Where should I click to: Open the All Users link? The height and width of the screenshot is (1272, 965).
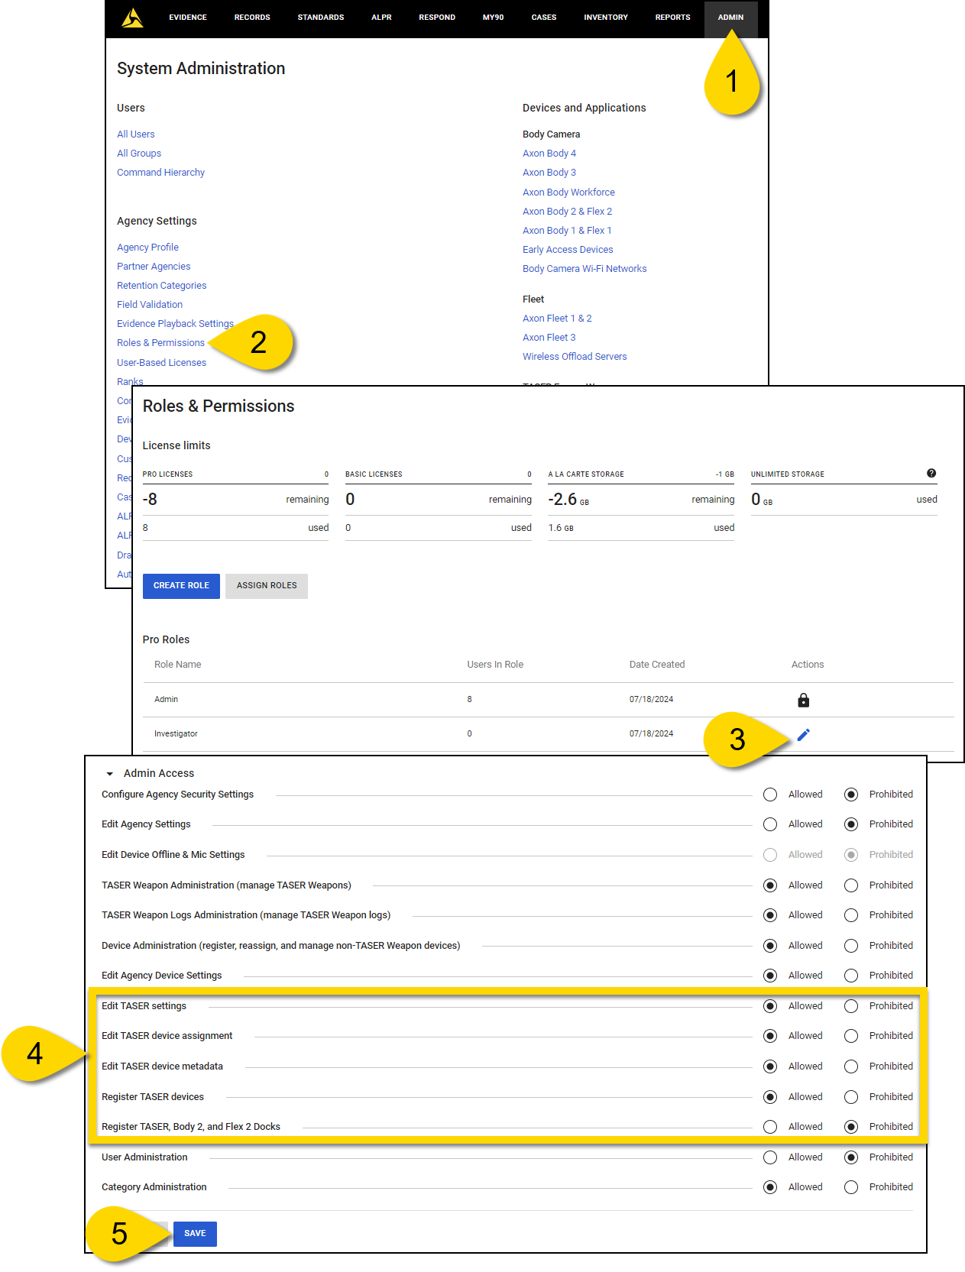pyautogui.click(x=135, y=134)
